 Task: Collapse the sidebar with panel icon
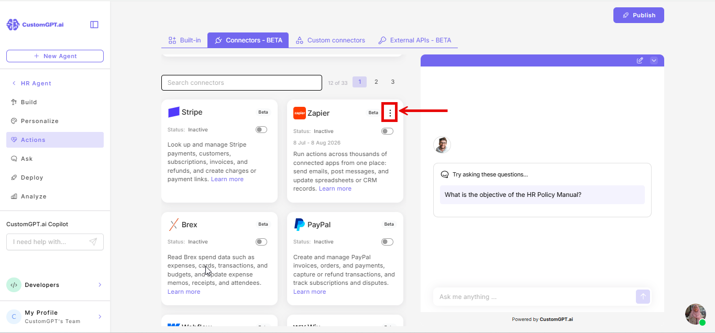(x=94, y=25)
